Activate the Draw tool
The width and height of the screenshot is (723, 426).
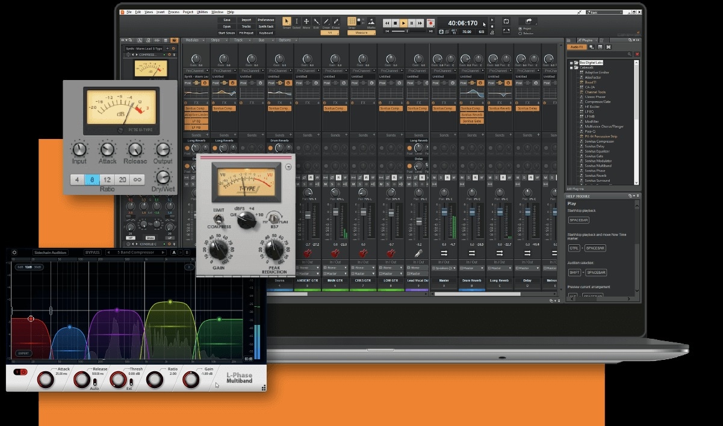[x=326, y=22]
